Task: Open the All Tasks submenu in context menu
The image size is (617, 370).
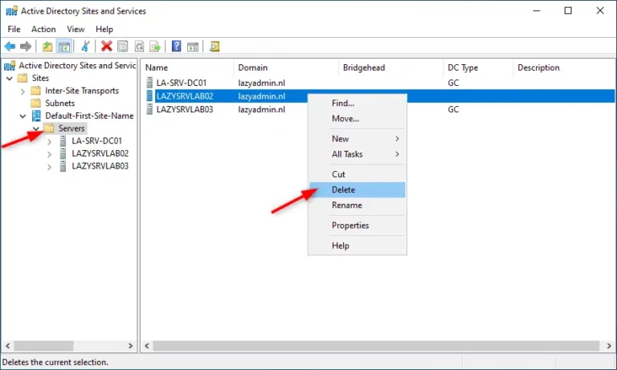Action: [358, 154]
